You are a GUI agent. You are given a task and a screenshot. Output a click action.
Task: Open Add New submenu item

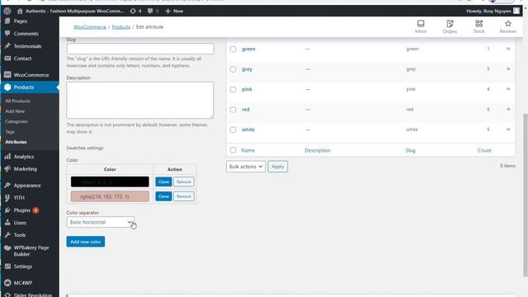pos(15,111)
